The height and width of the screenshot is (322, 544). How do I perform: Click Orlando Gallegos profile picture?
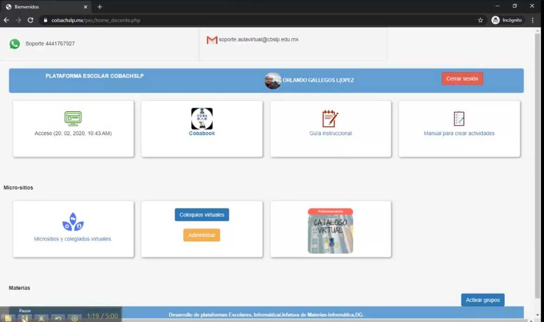273,80
